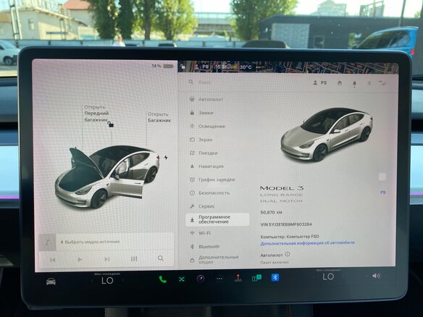
Task: Open notifications bell icon
Action: 354,83
